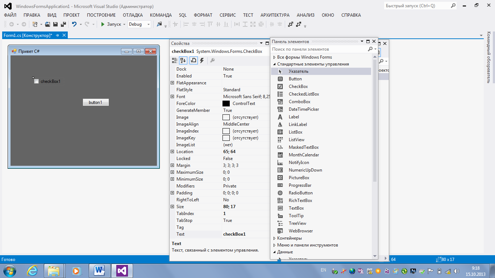Open Internet Explorer from the taskbar
The width and height of the screenshot is (495, 278).
point(33,270)
